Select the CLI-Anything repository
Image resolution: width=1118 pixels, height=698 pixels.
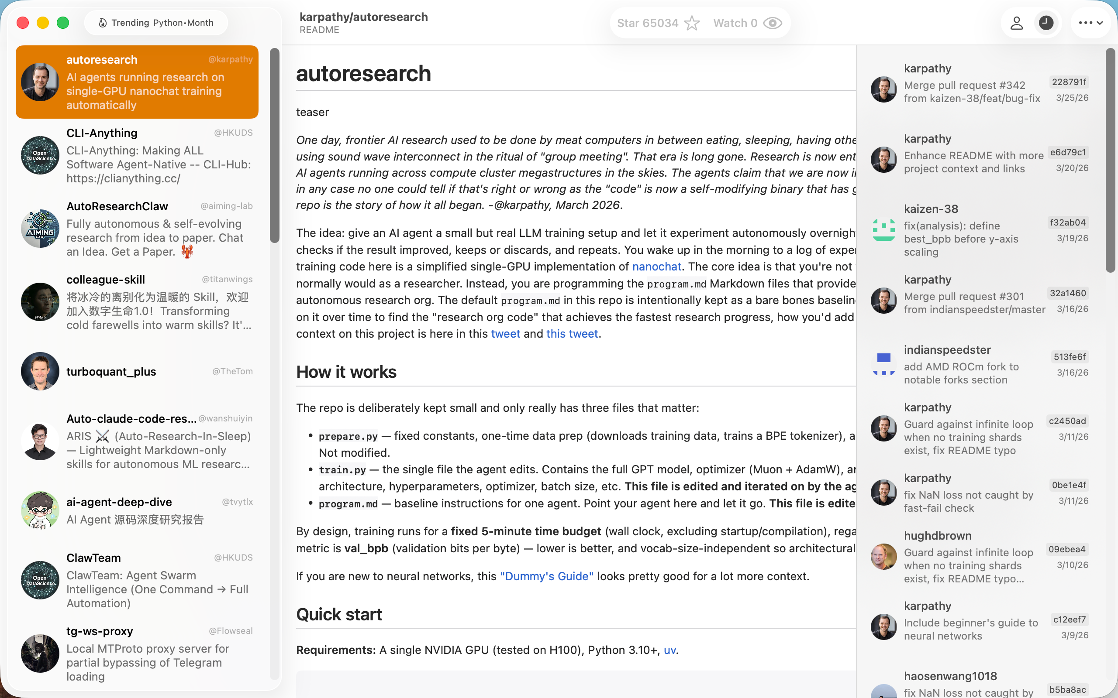pyautogui.click(x=137, y=156)
